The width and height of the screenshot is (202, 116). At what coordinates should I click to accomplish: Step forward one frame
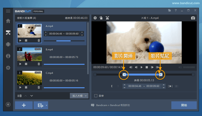(x=152, y=67)
